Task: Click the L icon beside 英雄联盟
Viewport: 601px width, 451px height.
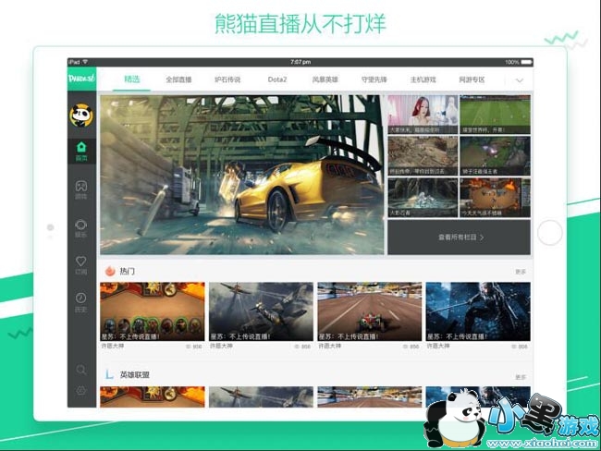Action: pos(109,374)
